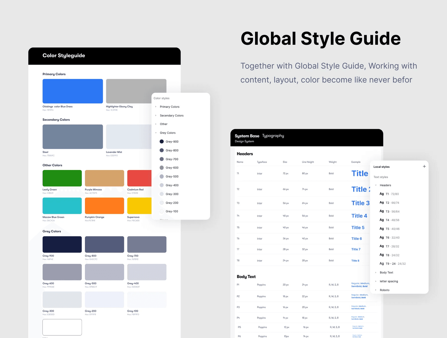This screenshot has height=338, width=447.
Task: Select the Grey-900 color style dot
Action: [161, 141]
